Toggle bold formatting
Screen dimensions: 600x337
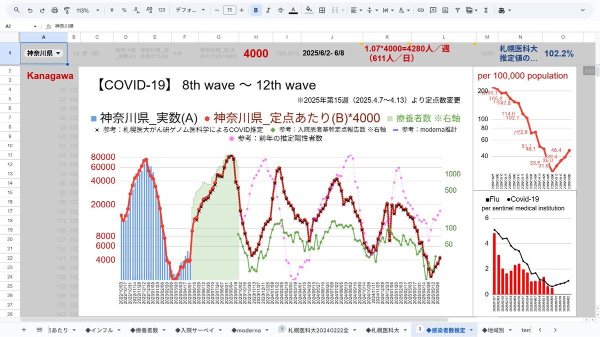[256, 10]
